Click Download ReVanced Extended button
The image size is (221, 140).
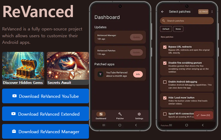(46, 114)
